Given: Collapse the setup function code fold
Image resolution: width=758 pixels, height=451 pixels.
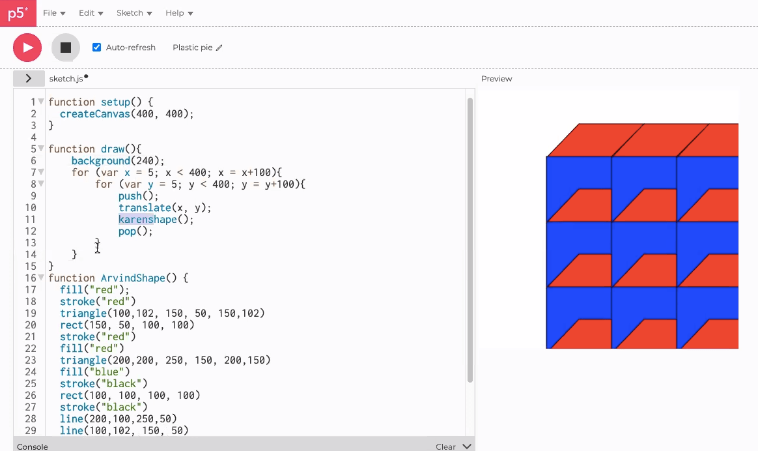Looking at the screenshot, I should [x=40, y=102].
